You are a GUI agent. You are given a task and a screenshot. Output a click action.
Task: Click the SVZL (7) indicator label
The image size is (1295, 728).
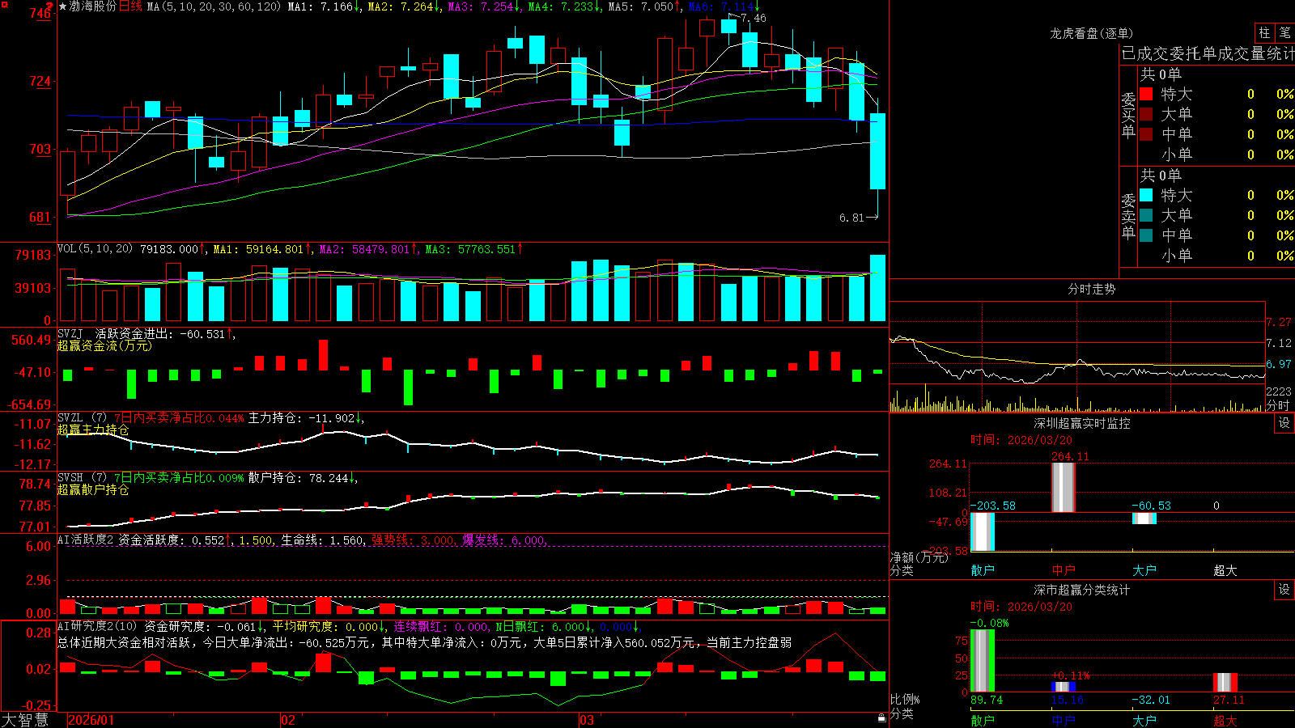point(82,418)
